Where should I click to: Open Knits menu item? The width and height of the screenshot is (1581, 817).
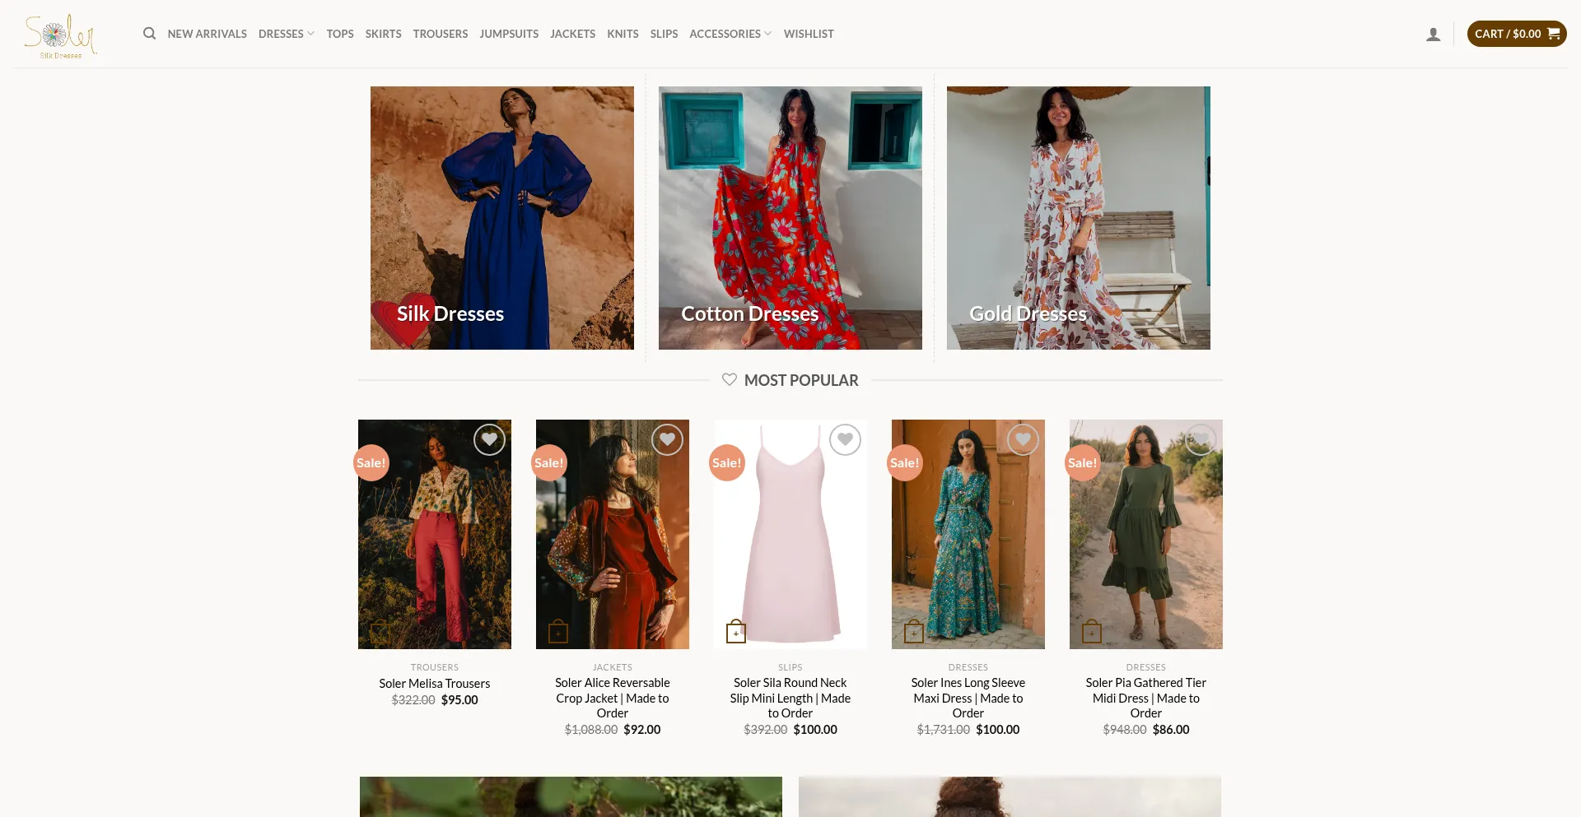click(623, 34)
